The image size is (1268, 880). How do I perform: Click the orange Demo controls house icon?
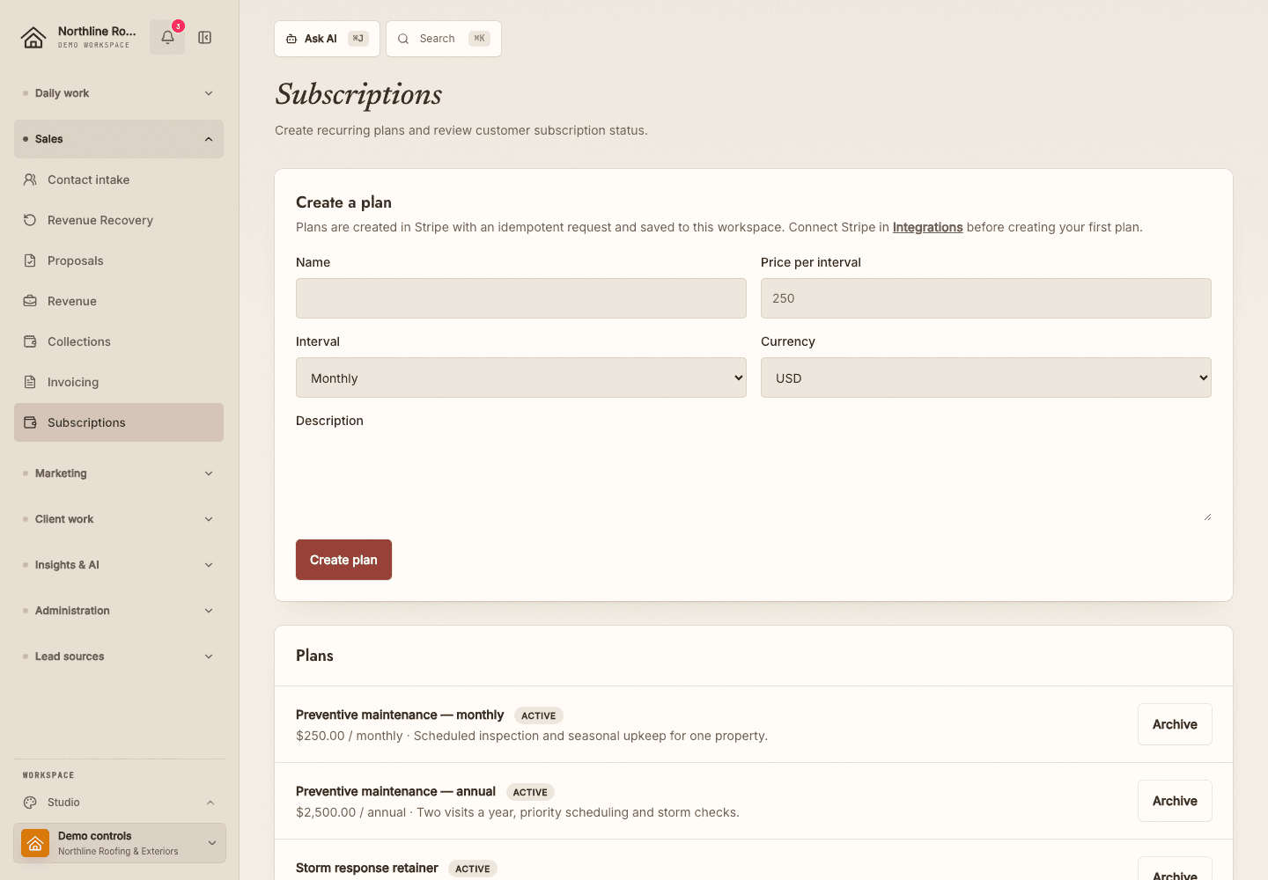point(35,843)
